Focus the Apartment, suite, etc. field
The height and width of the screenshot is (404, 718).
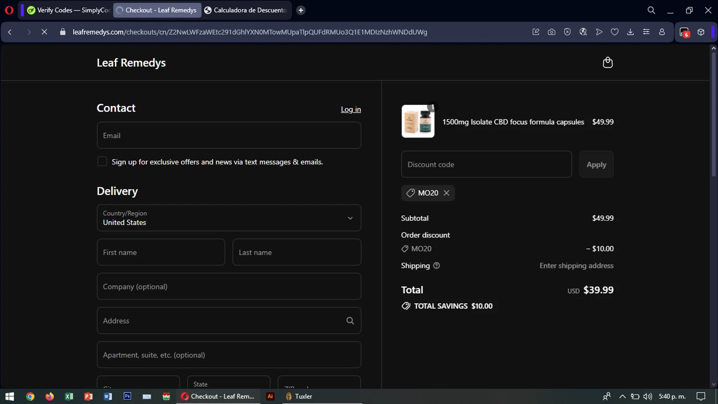[229, 355]
